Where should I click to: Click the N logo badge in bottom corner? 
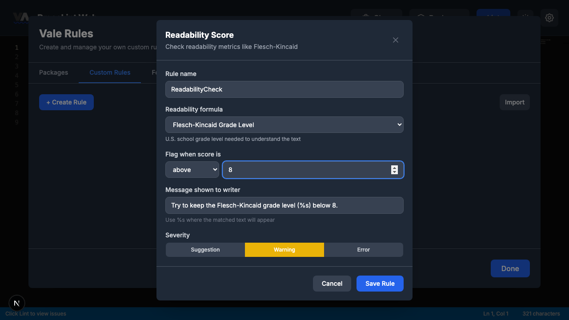click(16, 303)
